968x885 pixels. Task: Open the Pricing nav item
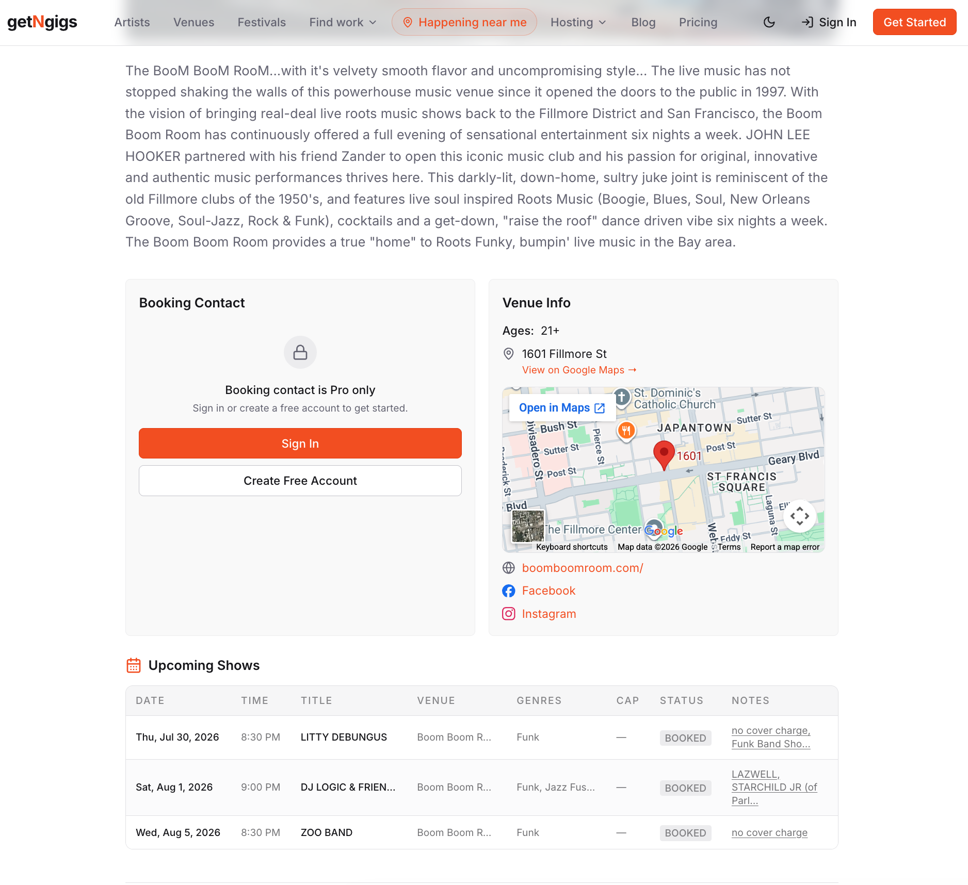click(x=698, y=22)
